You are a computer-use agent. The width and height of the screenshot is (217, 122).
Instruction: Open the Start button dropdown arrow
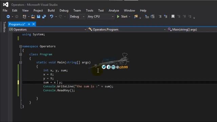(x=130, y=17)
